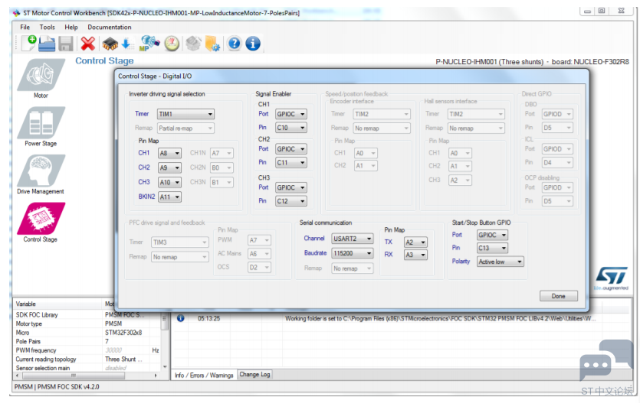The image size is (640, 403).
Task: Click the DBO Port GPIOD dropdown
Action: tap(557, 114)
